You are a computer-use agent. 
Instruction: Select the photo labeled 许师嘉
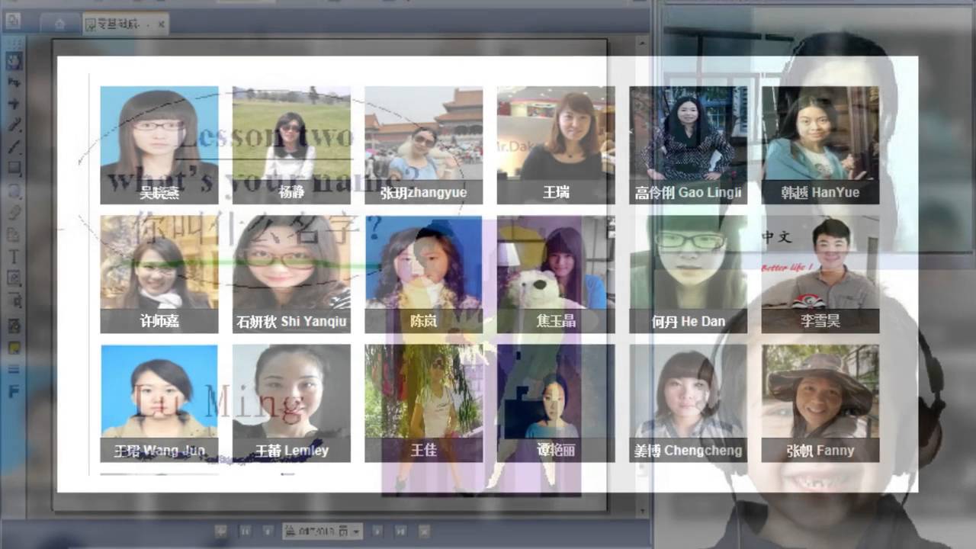(x=159, y=274)
